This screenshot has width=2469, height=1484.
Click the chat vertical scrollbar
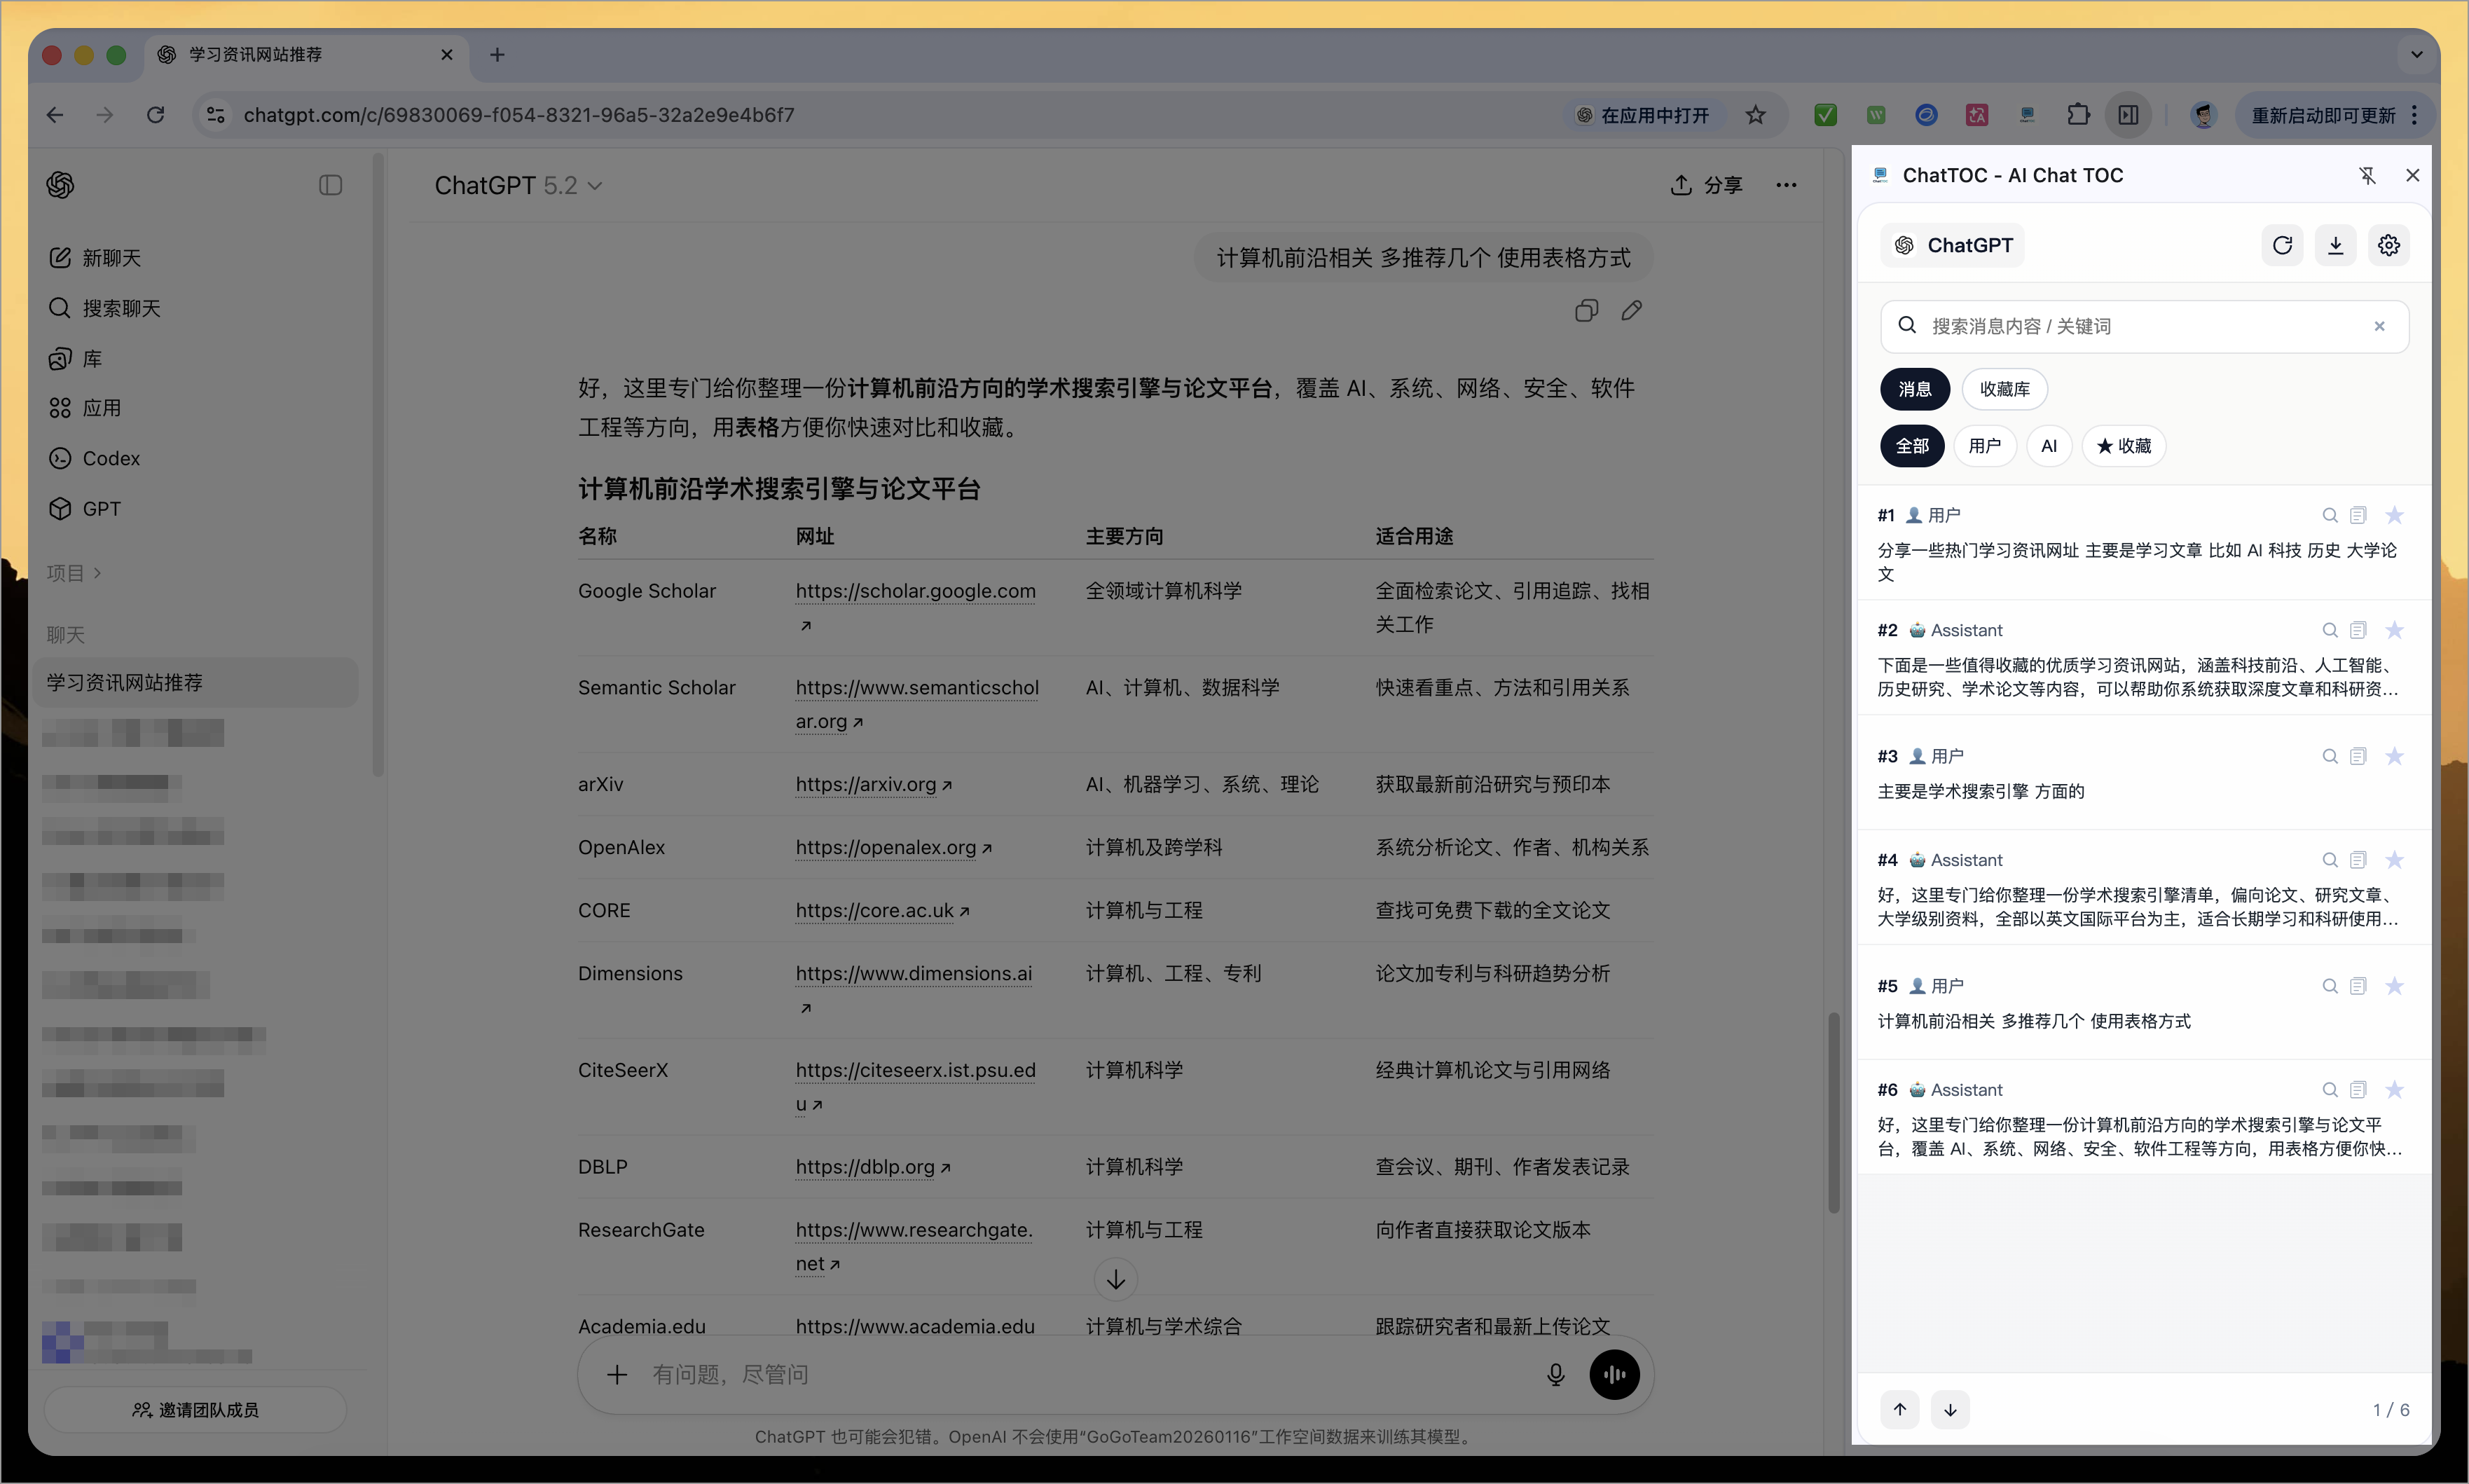1833,1112
